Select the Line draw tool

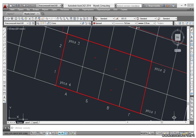4,29
